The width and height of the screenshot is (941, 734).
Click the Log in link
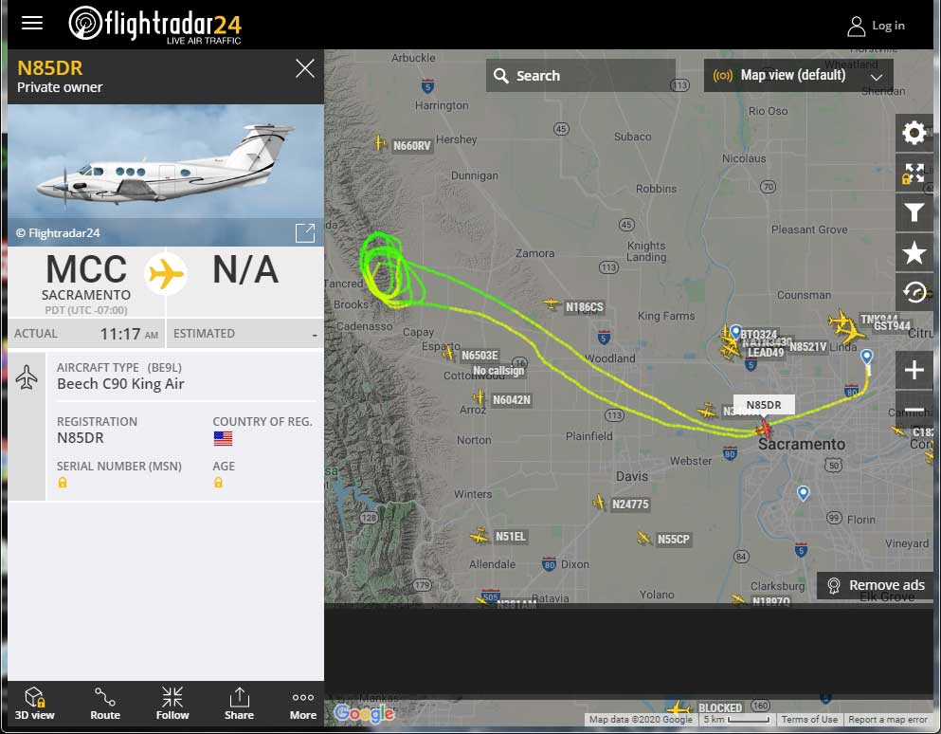pyautogui.click(x=876, y=26)
